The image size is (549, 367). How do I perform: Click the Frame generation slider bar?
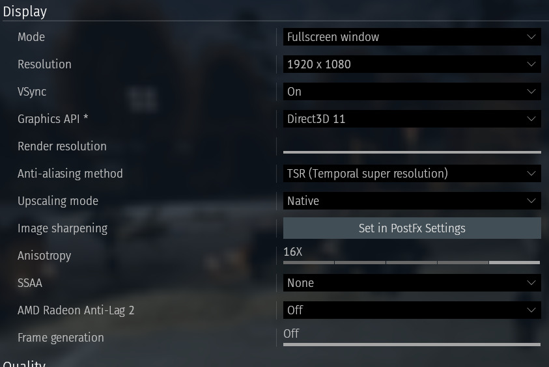pyautogui.click(x=412, y=344)
